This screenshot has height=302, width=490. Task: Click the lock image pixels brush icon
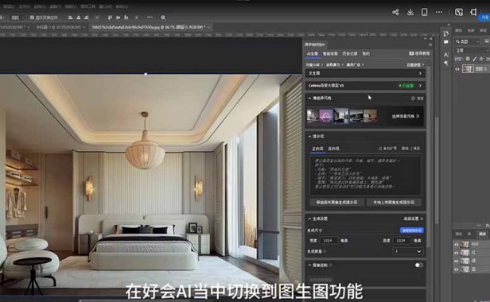click(475, 59)
